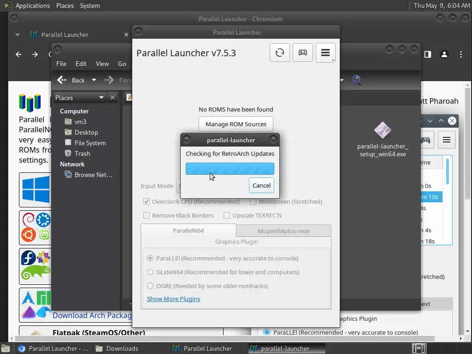Select File System in the sidebar

[90, 143]
